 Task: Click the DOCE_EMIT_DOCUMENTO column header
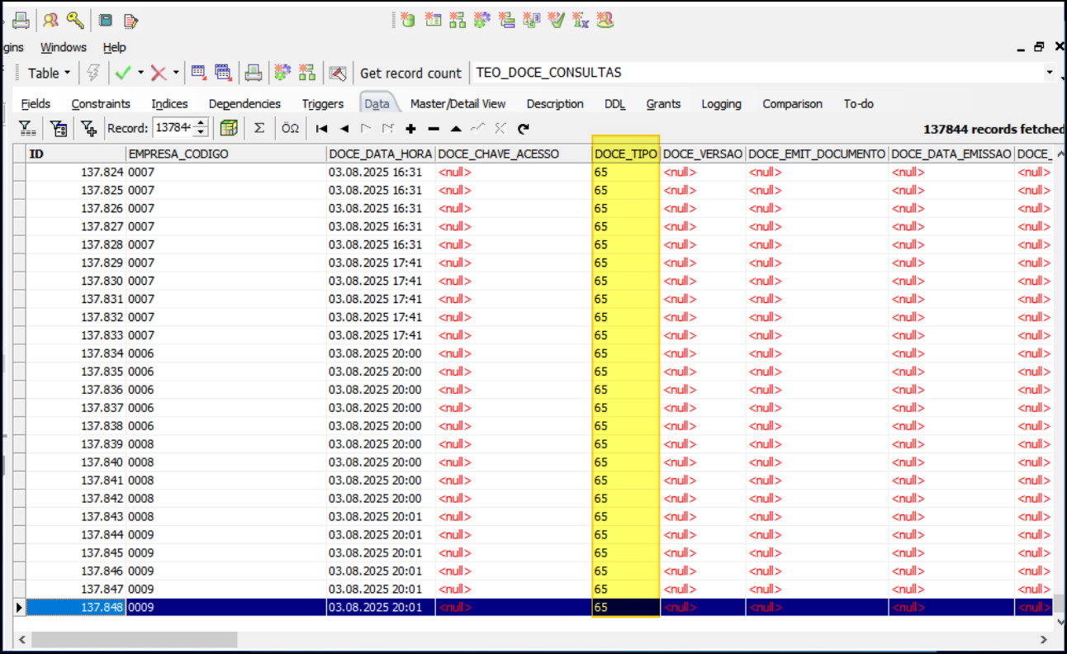pyautogui.click(x=817, y=154)
